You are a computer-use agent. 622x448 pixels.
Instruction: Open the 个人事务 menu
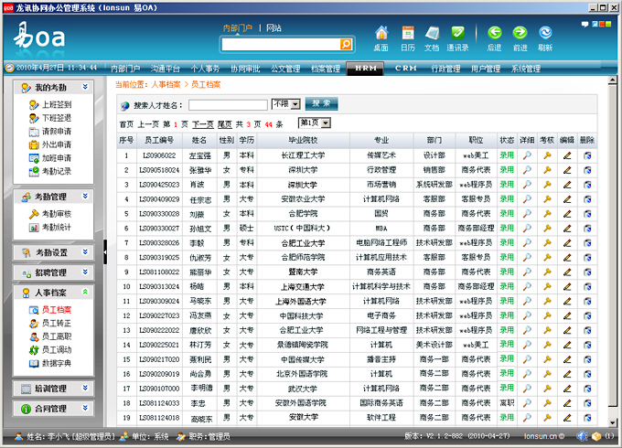pyautogui.click(x=205, y=69)
